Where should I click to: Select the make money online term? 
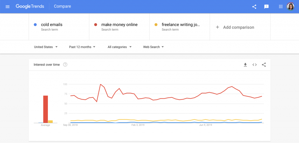119,25
